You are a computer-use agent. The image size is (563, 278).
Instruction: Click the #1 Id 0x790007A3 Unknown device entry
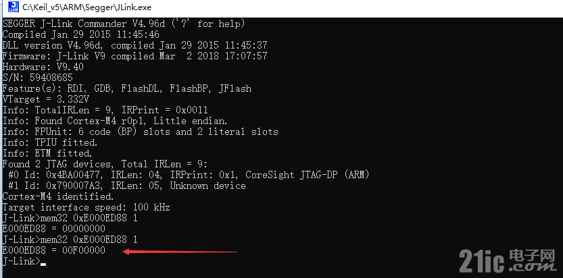tap(126, 186)
